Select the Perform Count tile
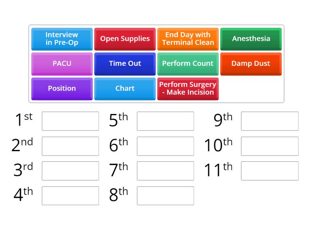This screenshot has height=235, width=313. (x=188, y=63)
